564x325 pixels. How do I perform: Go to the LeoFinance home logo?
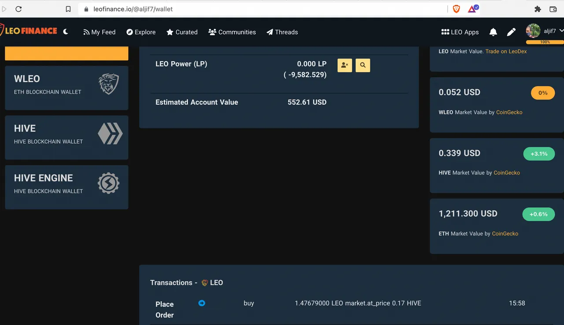(29, 31)
